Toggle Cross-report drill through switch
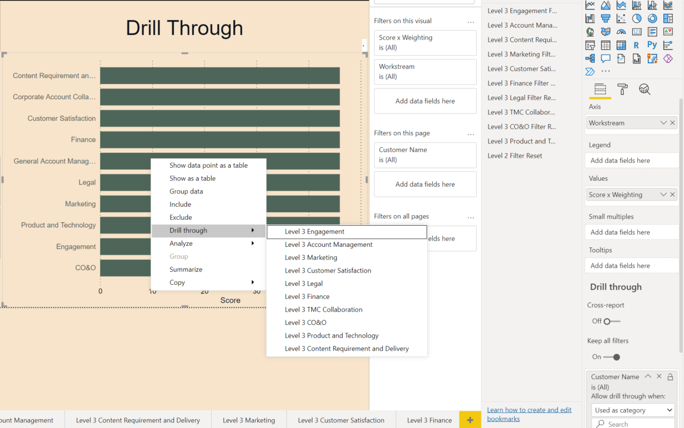The height and width of the screenshot is (428, 684). [x=612, y=321]
